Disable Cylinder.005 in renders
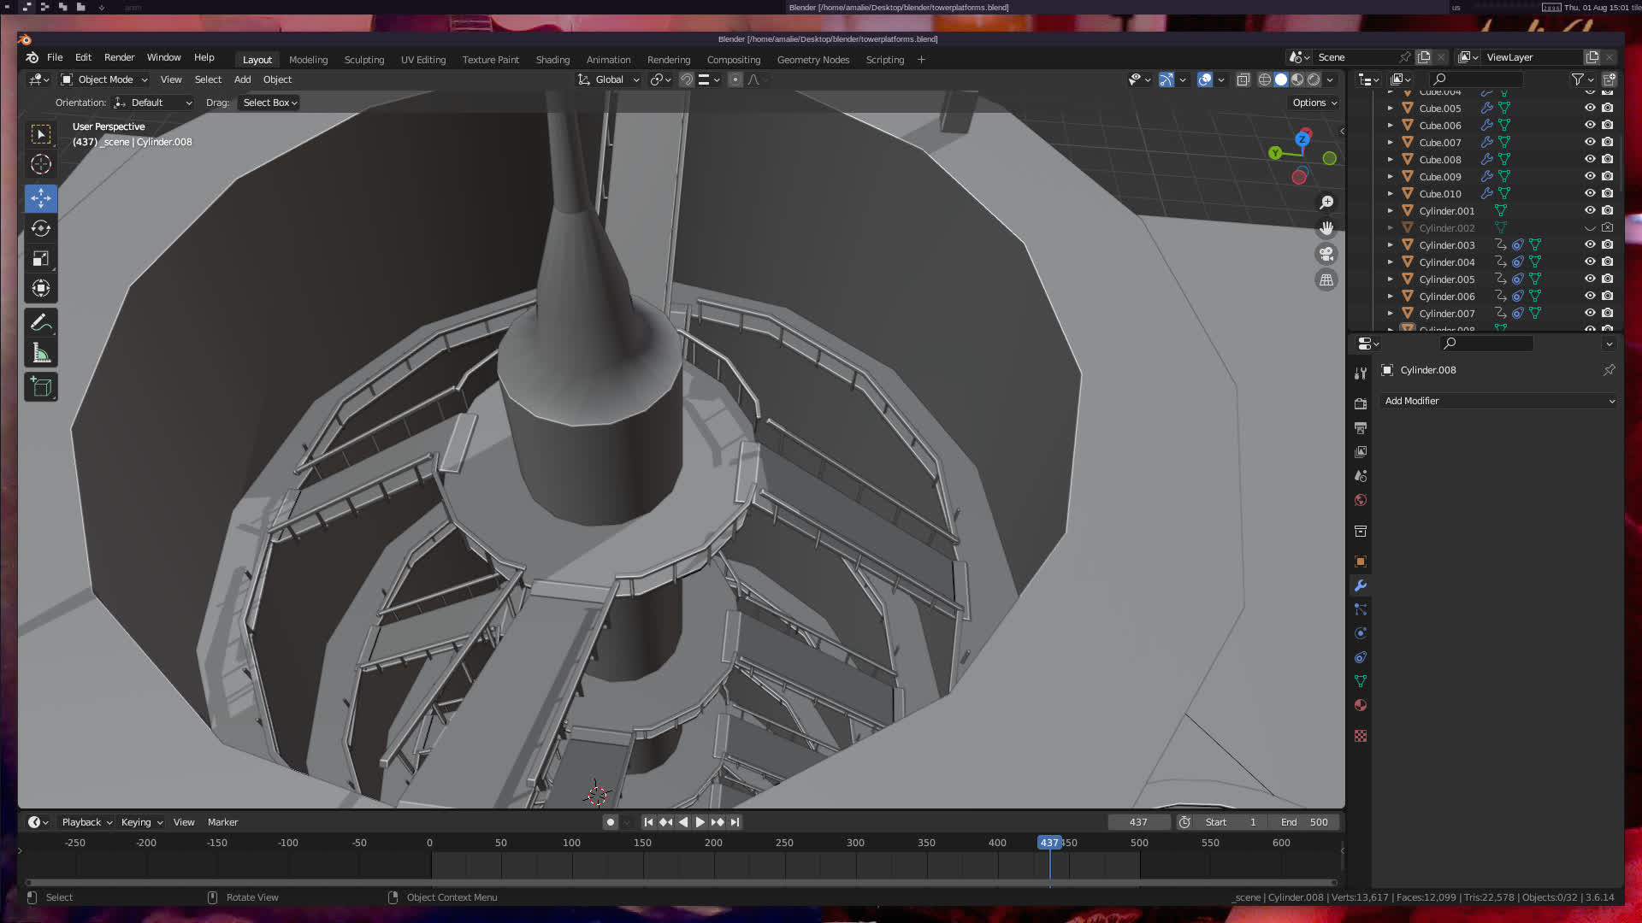 1608,279
